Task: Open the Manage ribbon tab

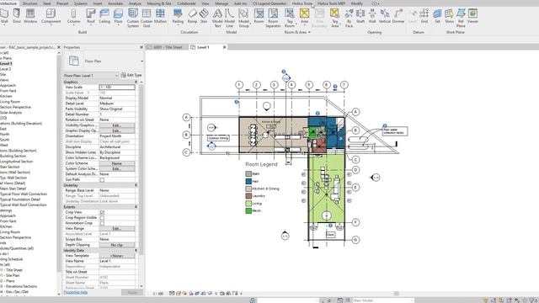Action: (221, 3)
